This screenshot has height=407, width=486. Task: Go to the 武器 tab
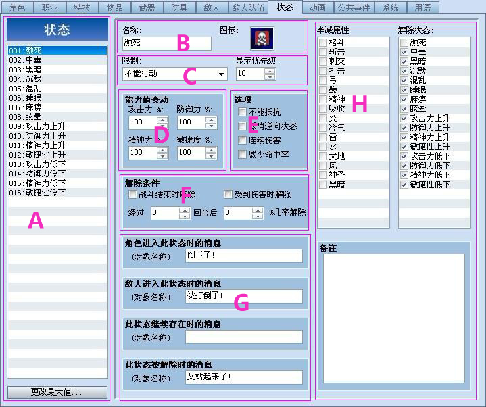click(147, 7)
